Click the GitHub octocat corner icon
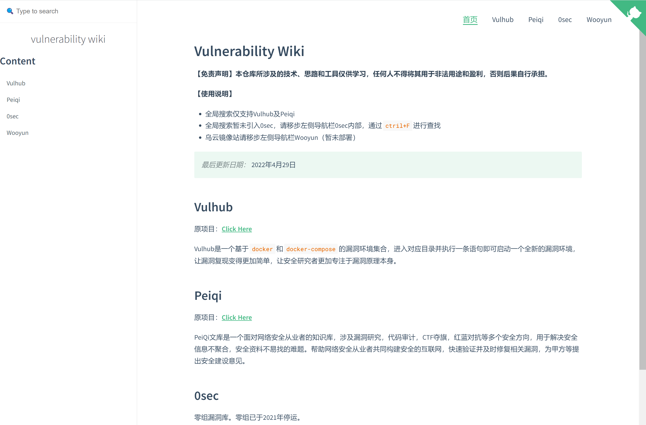Screen dimensions: 646x425 pos(634,12)
